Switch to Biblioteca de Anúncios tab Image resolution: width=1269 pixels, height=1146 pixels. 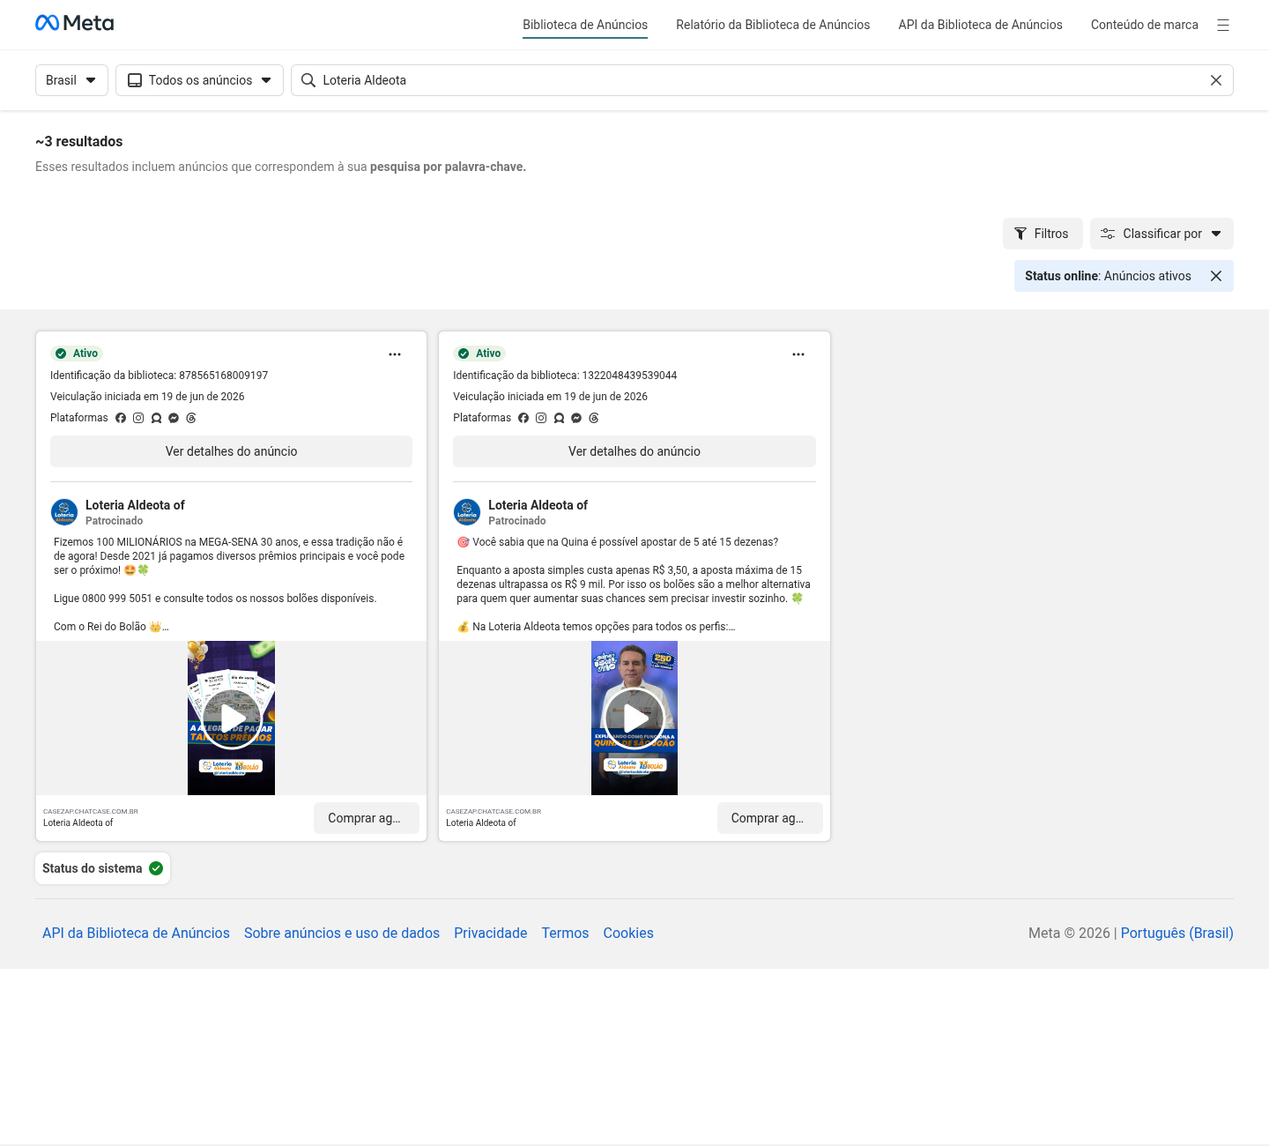pos(585,25)
